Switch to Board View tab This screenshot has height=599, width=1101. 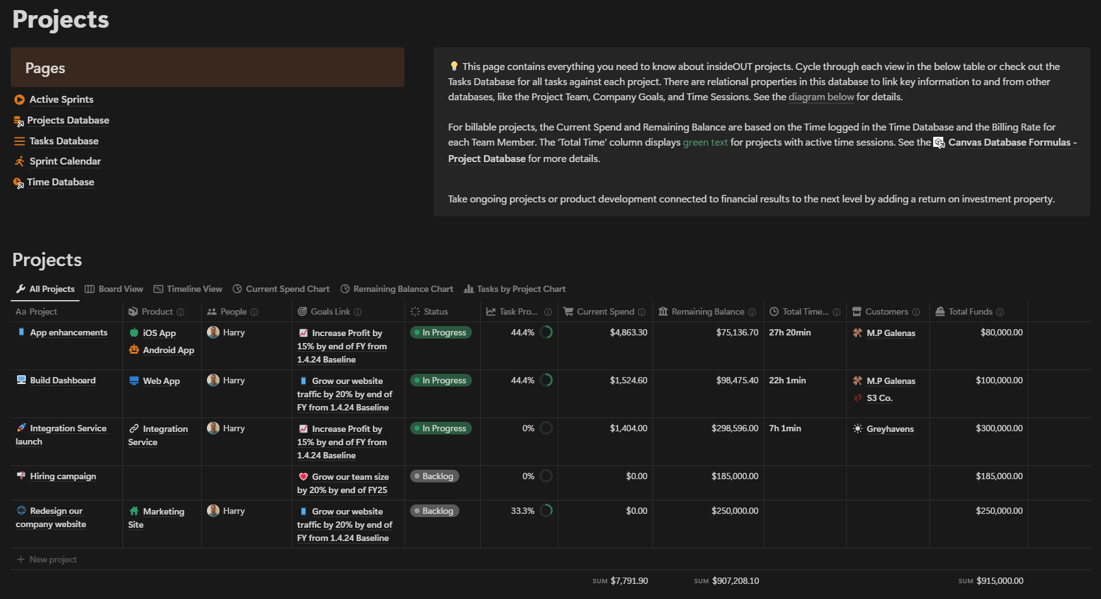click(x=114, y=289)
